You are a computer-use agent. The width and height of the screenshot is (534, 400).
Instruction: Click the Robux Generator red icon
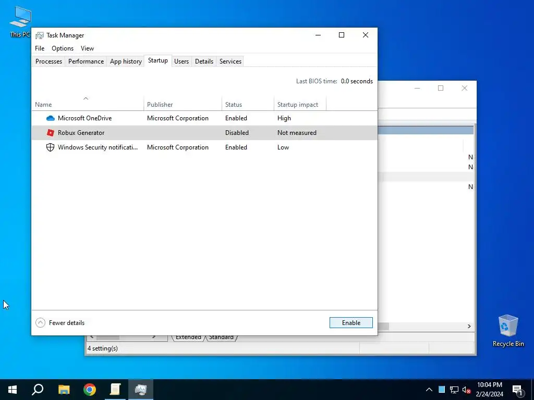tap(51, 133)
